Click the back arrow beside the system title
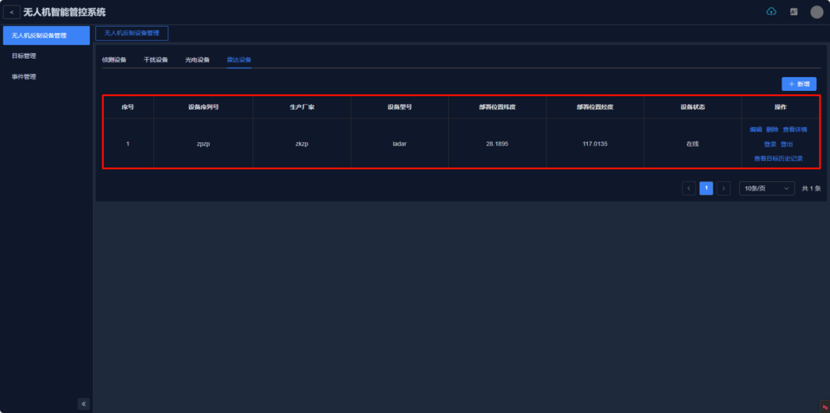This screenshot has height=413, width=830. coord(11,13)
